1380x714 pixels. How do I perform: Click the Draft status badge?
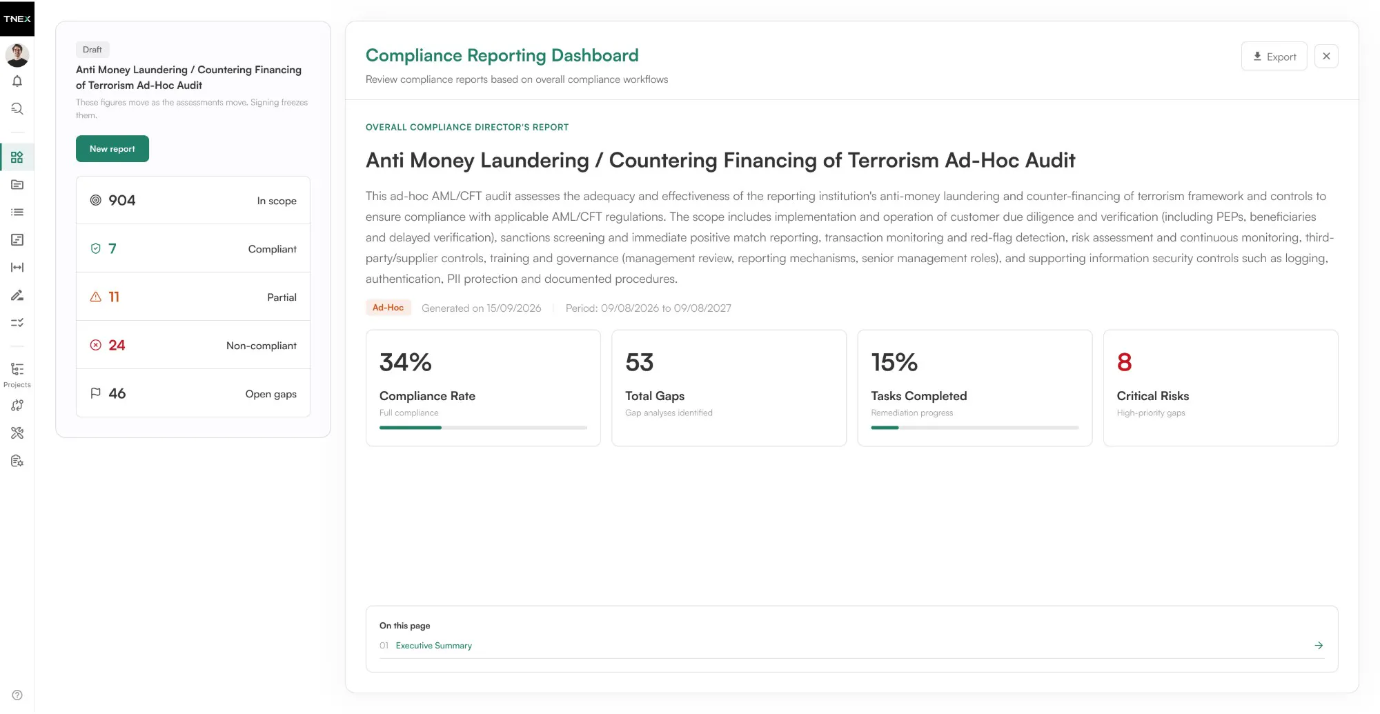tap(92, 50)
